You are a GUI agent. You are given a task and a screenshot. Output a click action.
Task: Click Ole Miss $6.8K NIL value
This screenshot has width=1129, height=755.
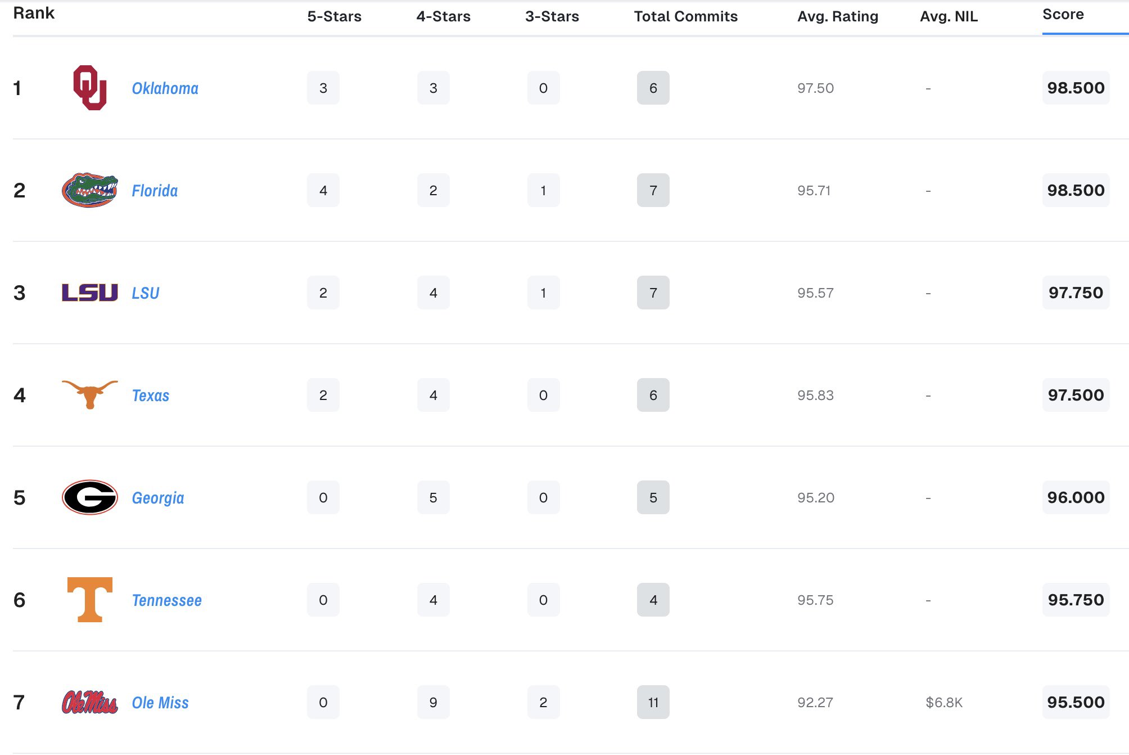943,702
